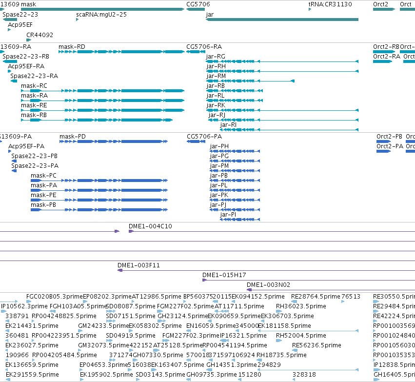Click the mask-RB transcript
This screenshot has height=382, width=415.
coord(97,120)
